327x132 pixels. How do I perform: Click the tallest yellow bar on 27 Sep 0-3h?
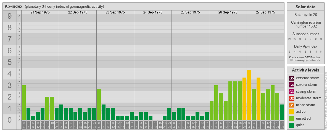(x=249, y=95)
